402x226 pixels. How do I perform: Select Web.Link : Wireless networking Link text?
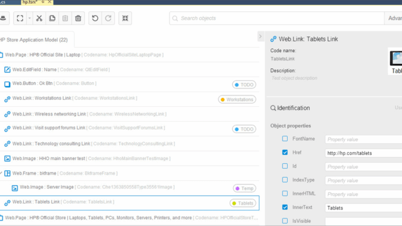[x=49, y=114]
